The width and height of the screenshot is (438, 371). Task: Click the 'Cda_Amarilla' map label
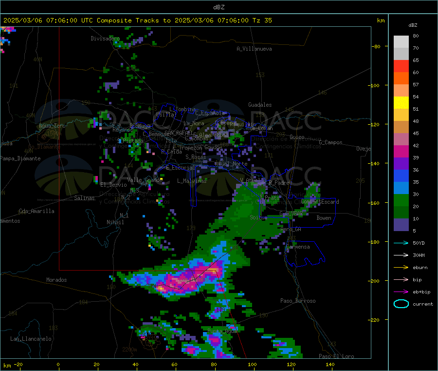click(36, 211)
